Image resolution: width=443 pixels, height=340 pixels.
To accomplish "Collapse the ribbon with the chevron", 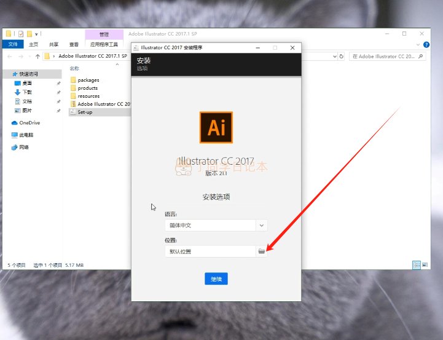I will click(418, 45).
